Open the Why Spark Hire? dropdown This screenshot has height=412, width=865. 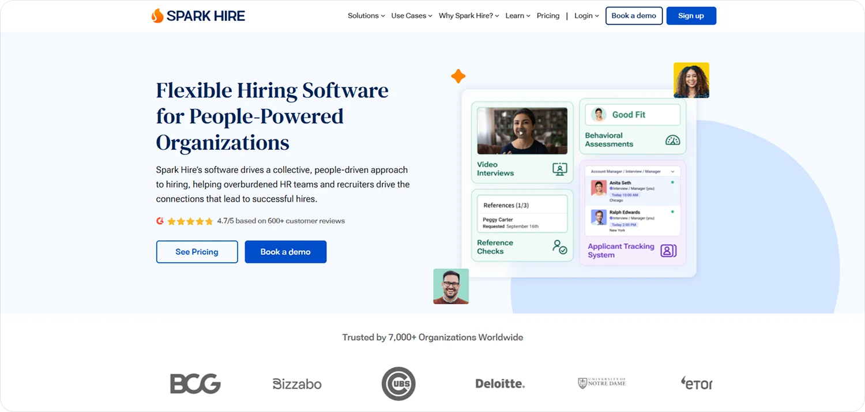[469, 16]
